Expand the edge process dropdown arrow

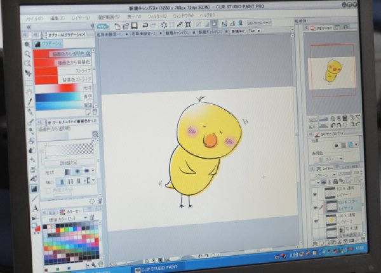[x=93, y=180]
